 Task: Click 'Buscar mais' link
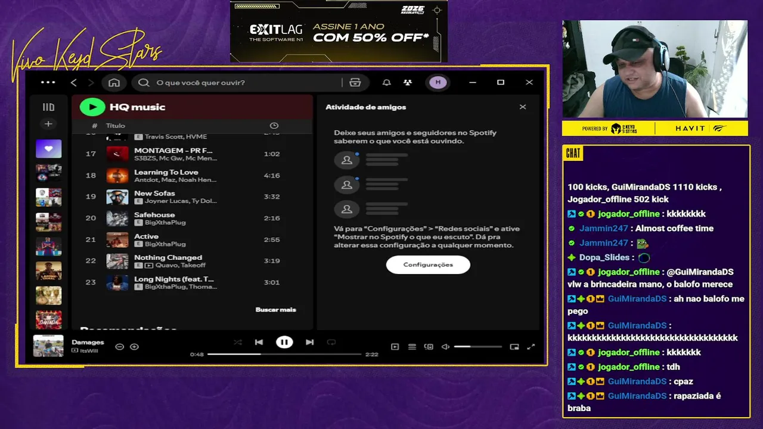[275, 310]
